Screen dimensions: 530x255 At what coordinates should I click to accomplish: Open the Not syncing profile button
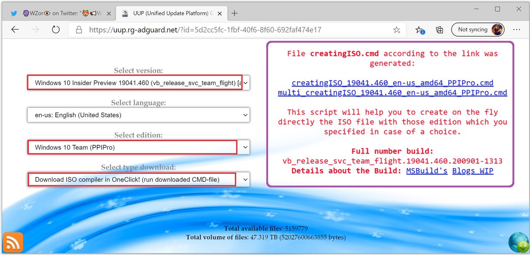click(x=478, y=30)
